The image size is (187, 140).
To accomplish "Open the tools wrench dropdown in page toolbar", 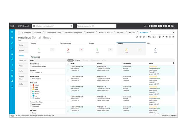I will pyautogui.click(x=149, y=37).
